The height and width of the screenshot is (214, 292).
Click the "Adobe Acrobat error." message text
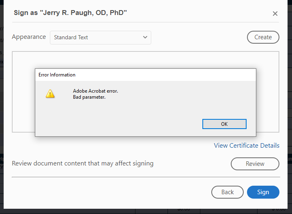(95, 91)
